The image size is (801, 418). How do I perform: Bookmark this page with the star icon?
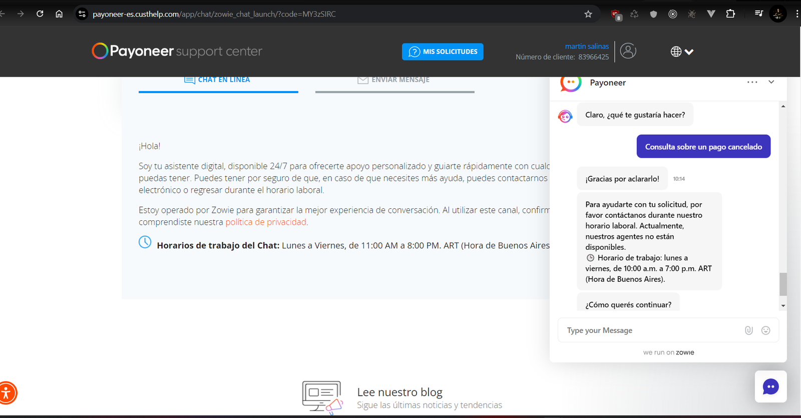(588, 14)
